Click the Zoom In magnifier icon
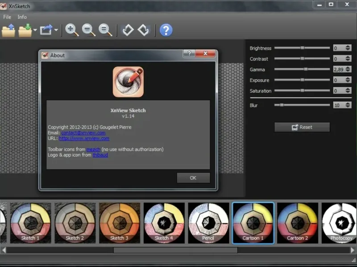 (72, 30)
